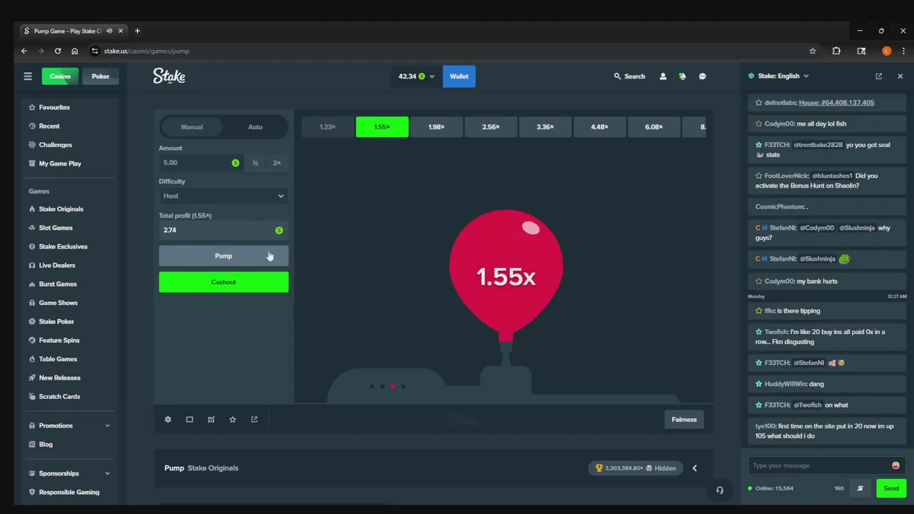Open the Blog link
The image size is (914, 514).
[x=46, y=444]
